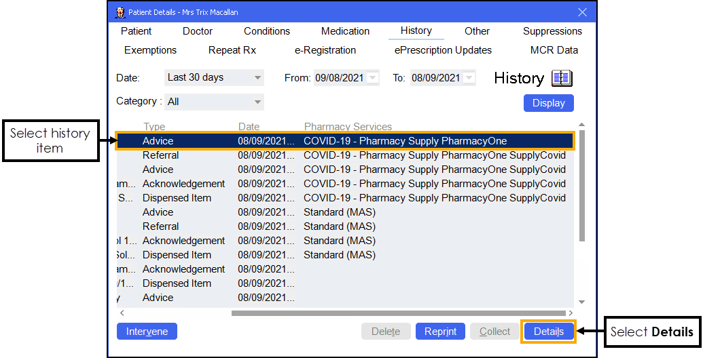Open the To date picker arrow
Screen dimensions: 703x358
pyautogui.click(x=469, y=78)
